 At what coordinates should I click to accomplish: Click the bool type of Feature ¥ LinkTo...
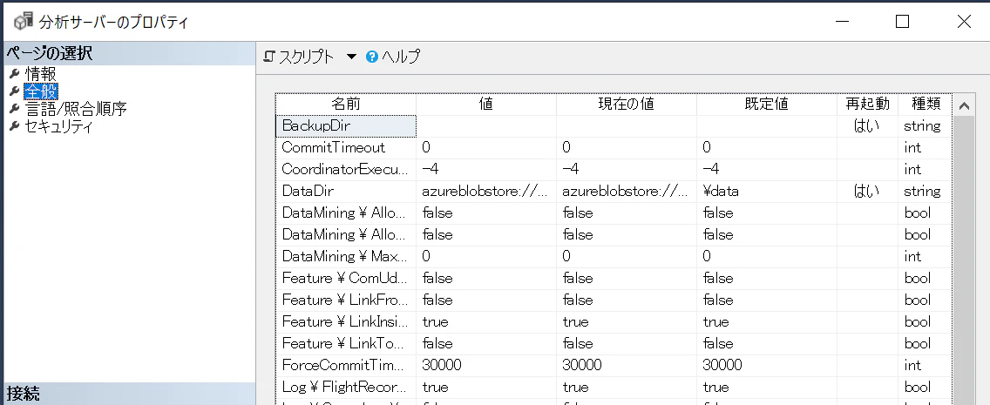point(924,343)
